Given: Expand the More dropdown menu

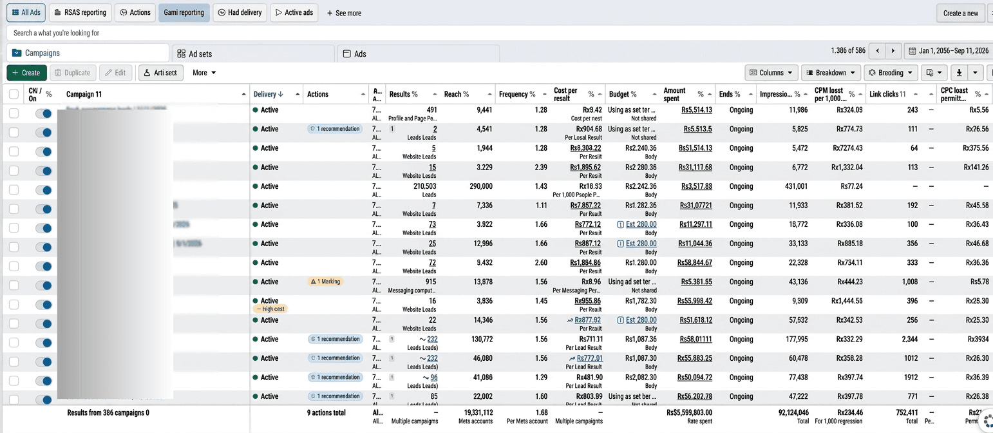Looking at the screenshot, I should click(204, 73).
